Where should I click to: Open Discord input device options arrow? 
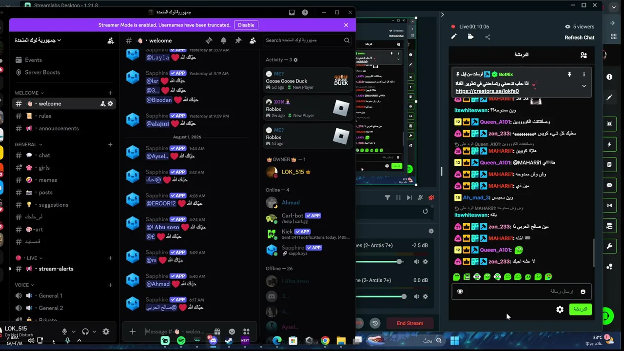(x=73, y=331)
